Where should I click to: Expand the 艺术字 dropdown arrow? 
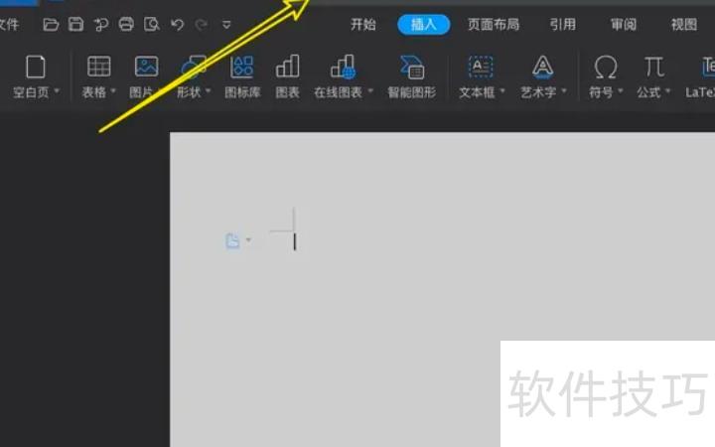pos(564,91)
